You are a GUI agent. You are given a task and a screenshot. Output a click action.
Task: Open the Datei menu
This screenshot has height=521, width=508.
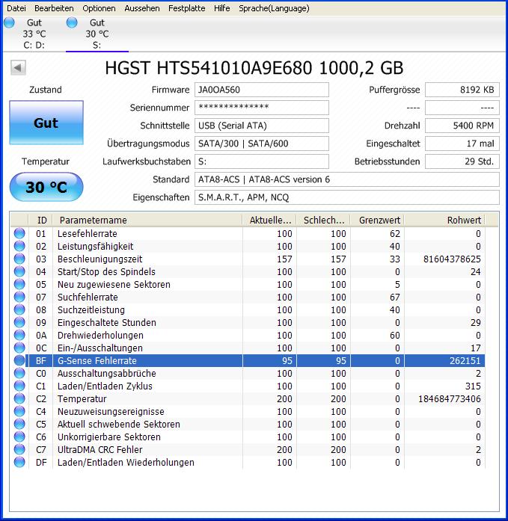pos(16,8)
